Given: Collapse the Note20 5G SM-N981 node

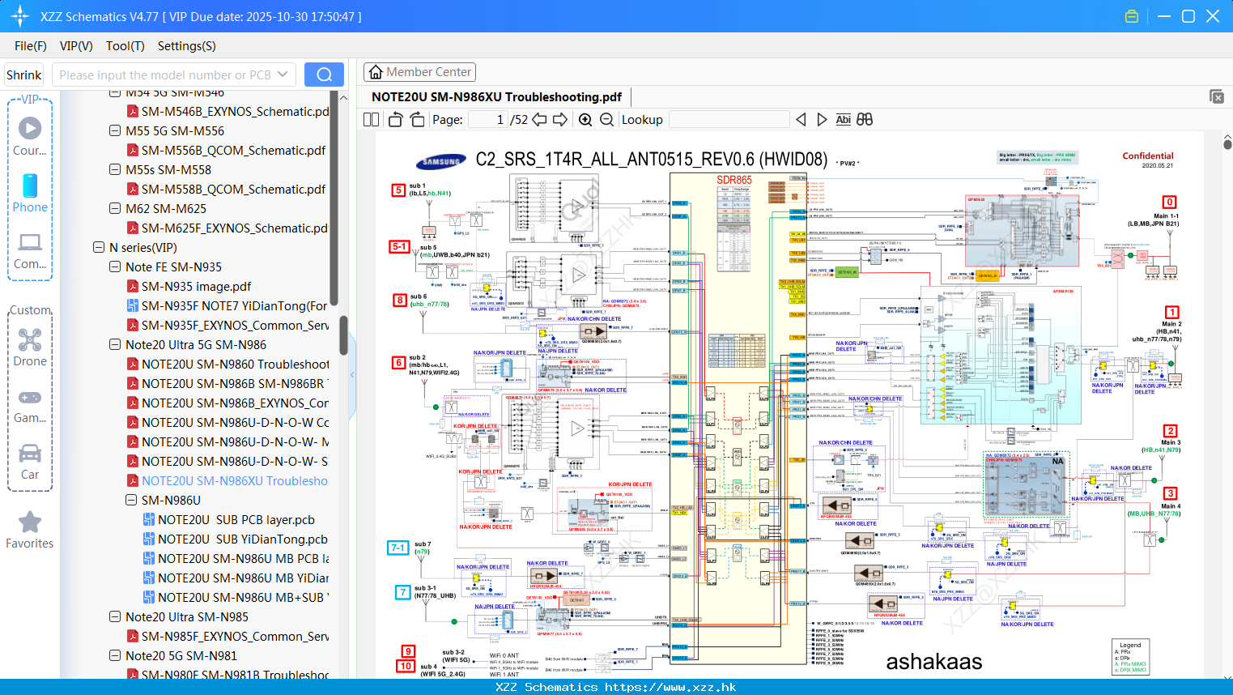Looking at the screenshot, I should click(115, 655).
